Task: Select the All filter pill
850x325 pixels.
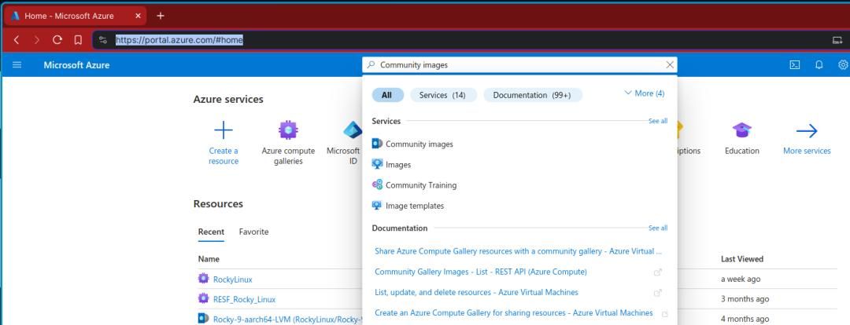Action: click(387, 95)
